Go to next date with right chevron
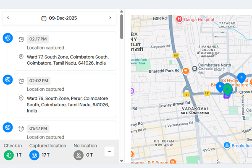 click(110, 18)
